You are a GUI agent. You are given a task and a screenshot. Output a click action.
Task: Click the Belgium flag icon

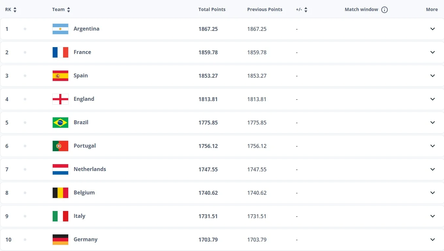click(60, 193)
